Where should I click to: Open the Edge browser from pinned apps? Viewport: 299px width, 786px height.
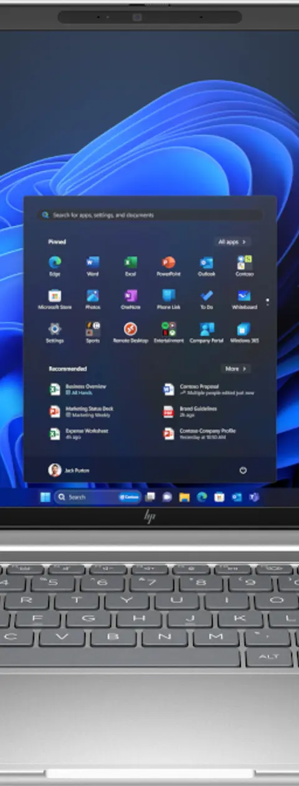55,266
